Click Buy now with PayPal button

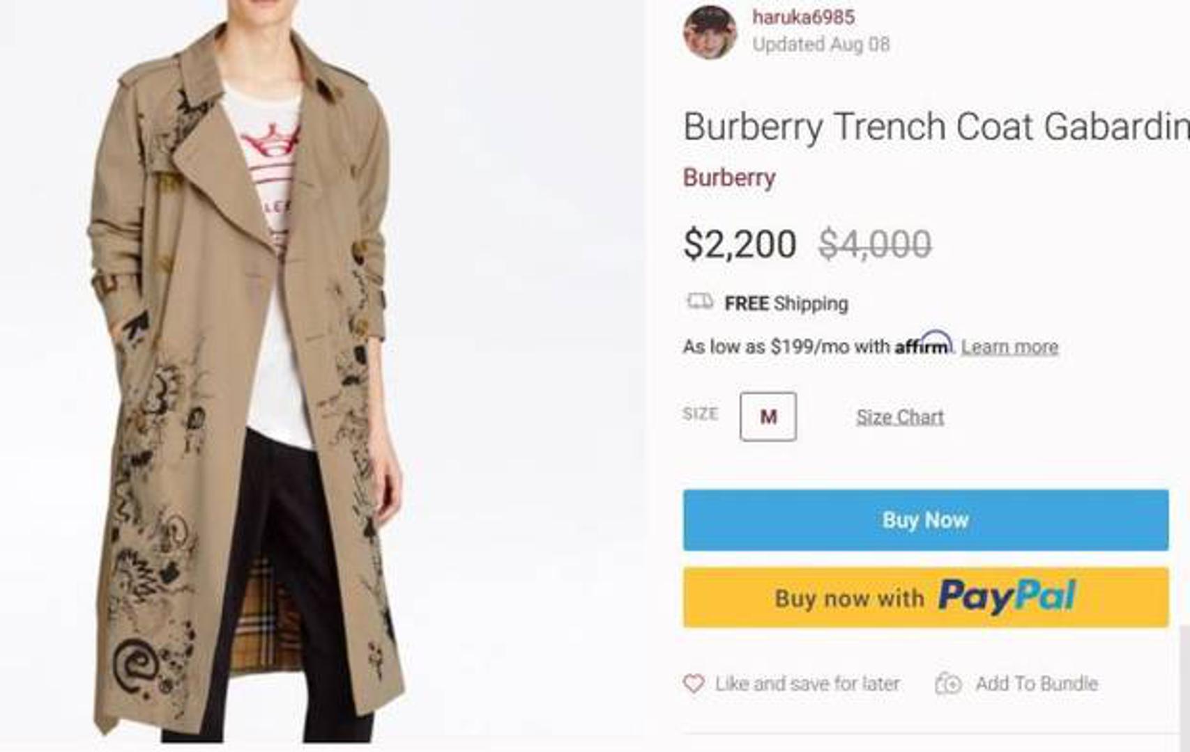tap(925, 597)
